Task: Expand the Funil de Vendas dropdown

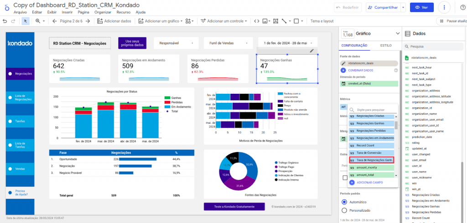Action: [x=228, y=43]
